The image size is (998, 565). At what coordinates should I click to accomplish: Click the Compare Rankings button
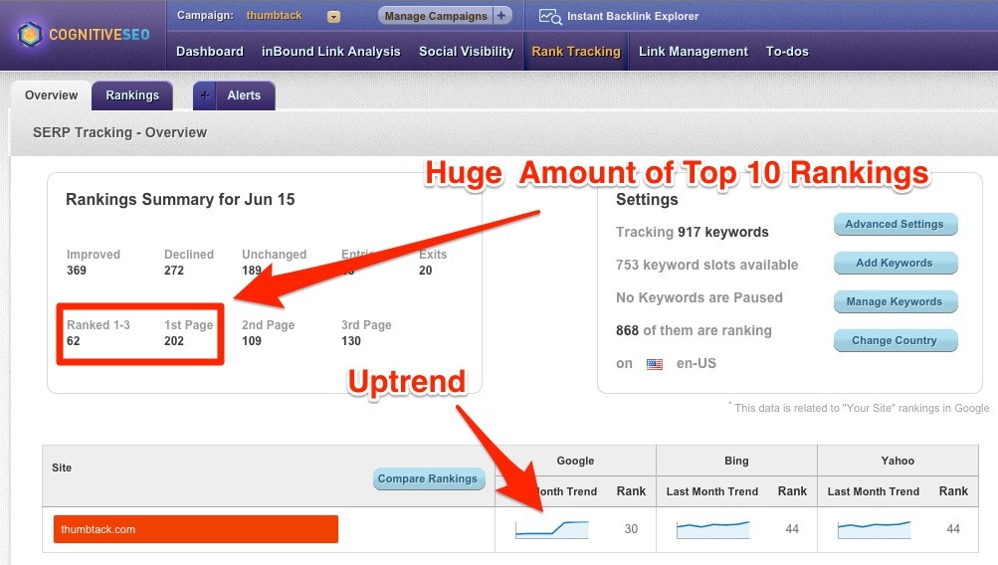[428, 478]
